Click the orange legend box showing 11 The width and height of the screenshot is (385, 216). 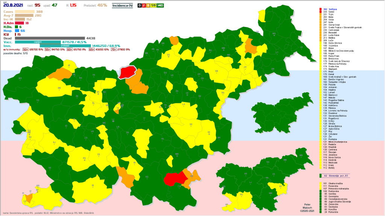point(148,6)
